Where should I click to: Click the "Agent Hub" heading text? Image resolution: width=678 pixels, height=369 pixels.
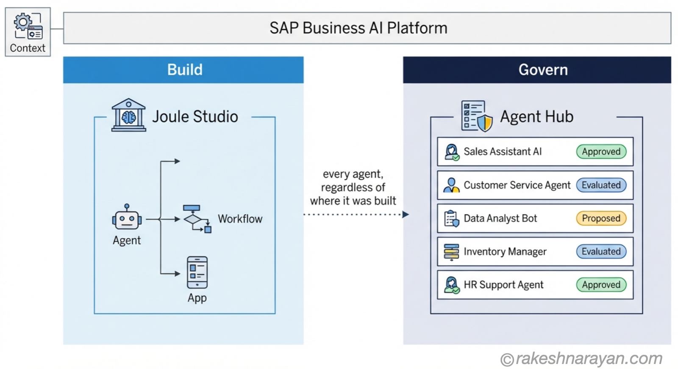point(536,116)
